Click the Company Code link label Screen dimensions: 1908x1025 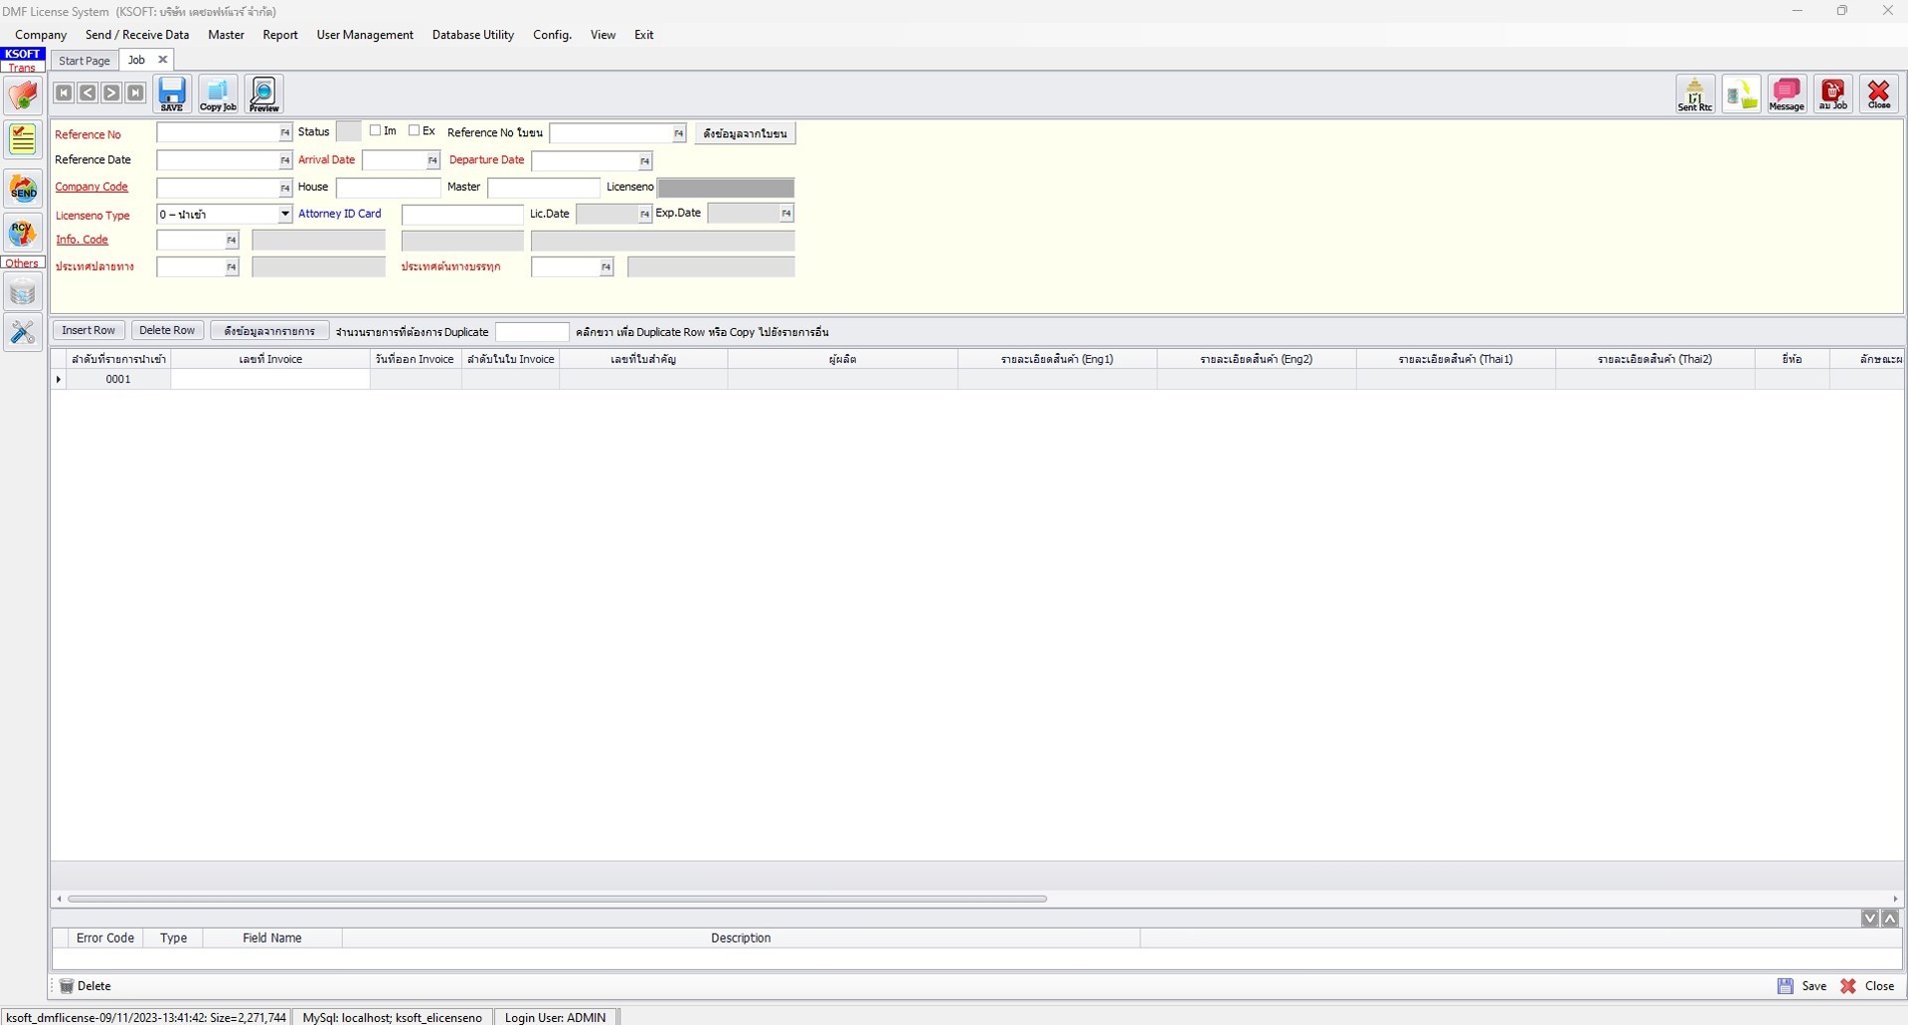pyautogui.click(x=91, y=187)
